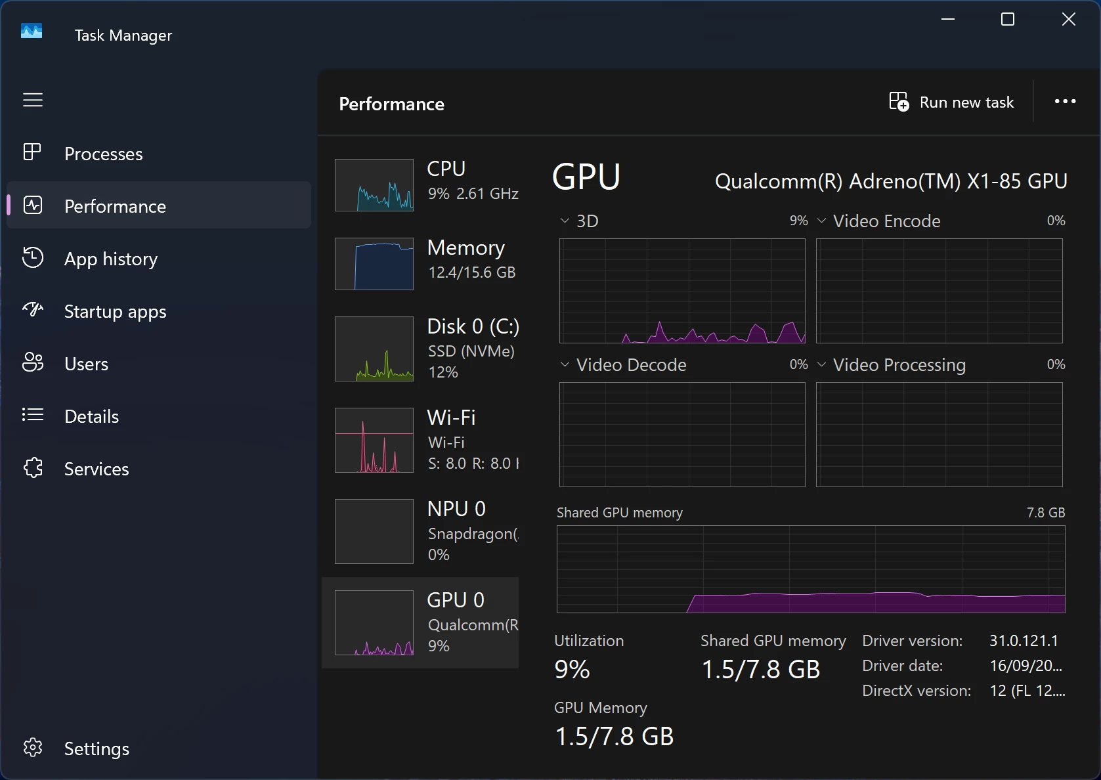Click the Startup apps gauge icon
The width and height of the screenshot is (1101, 780).
pyautogui.click(x=33, y=309)
